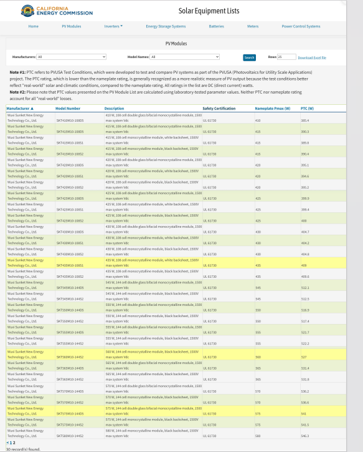Click page 2 in pagination
Screen dimensions: 363x452
[x=14, y=443]
